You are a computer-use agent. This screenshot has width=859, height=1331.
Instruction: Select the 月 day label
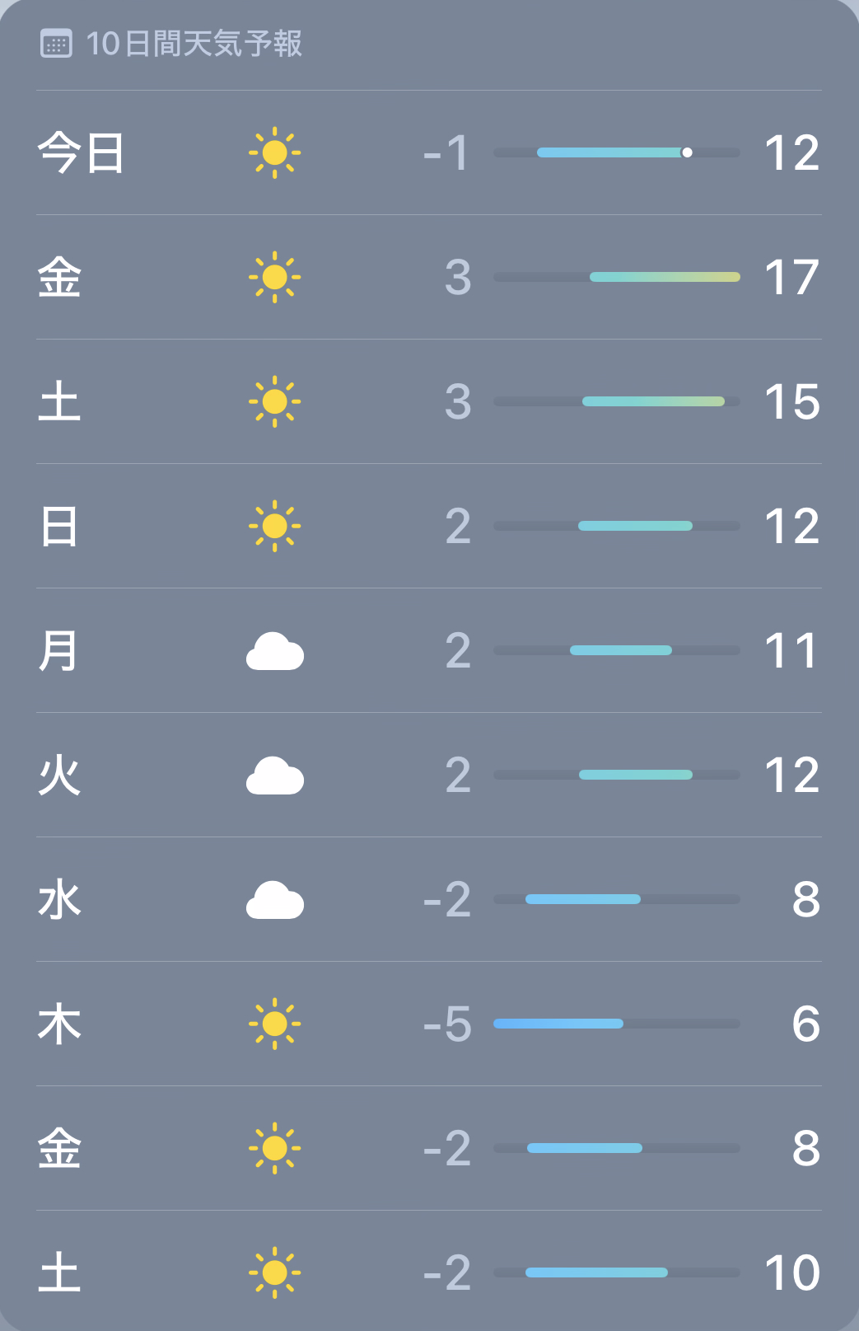pyautogui.click(x=58, y=651)
